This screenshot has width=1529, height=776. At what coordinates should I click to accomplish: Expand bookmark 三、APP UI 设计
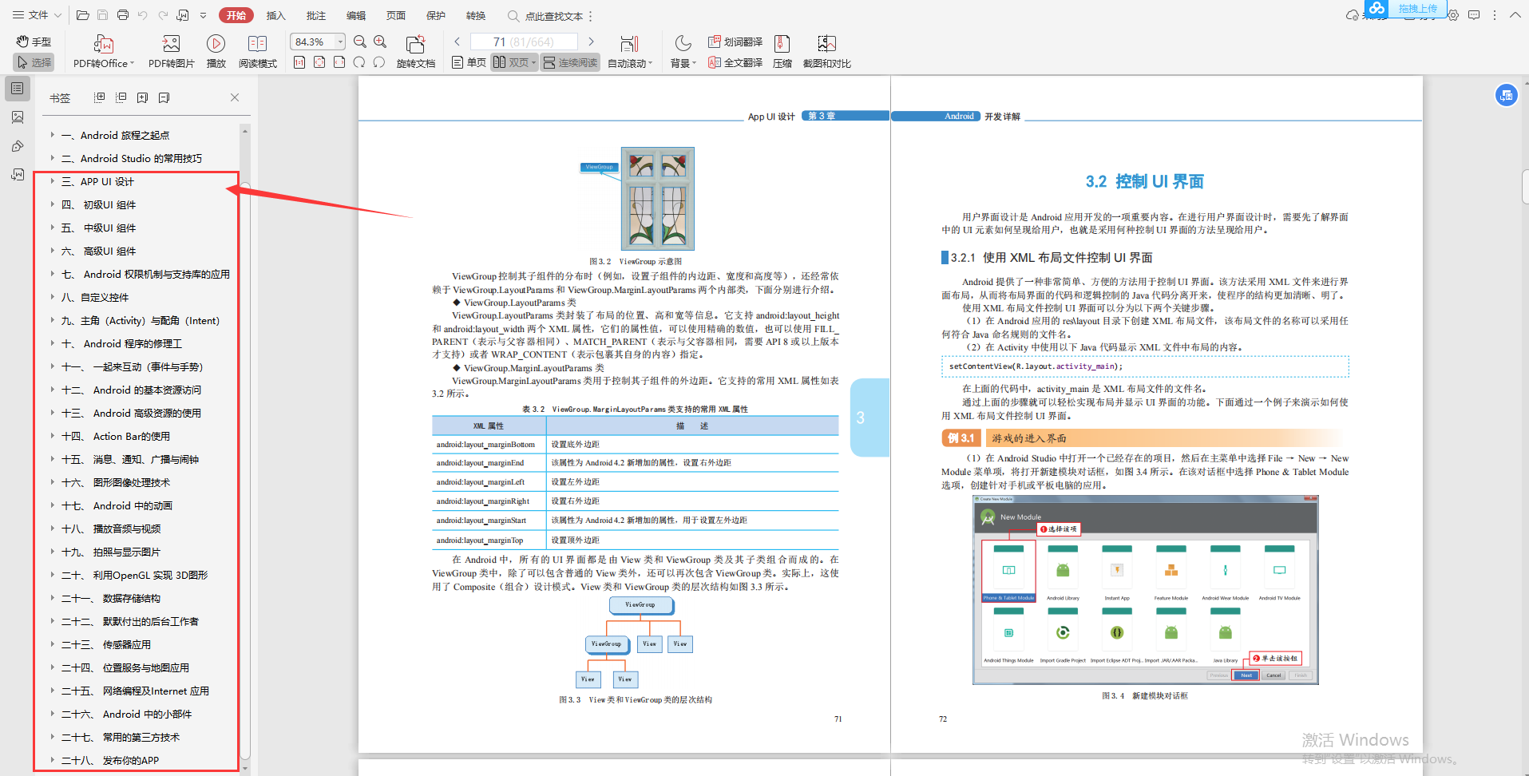point(53,181)
